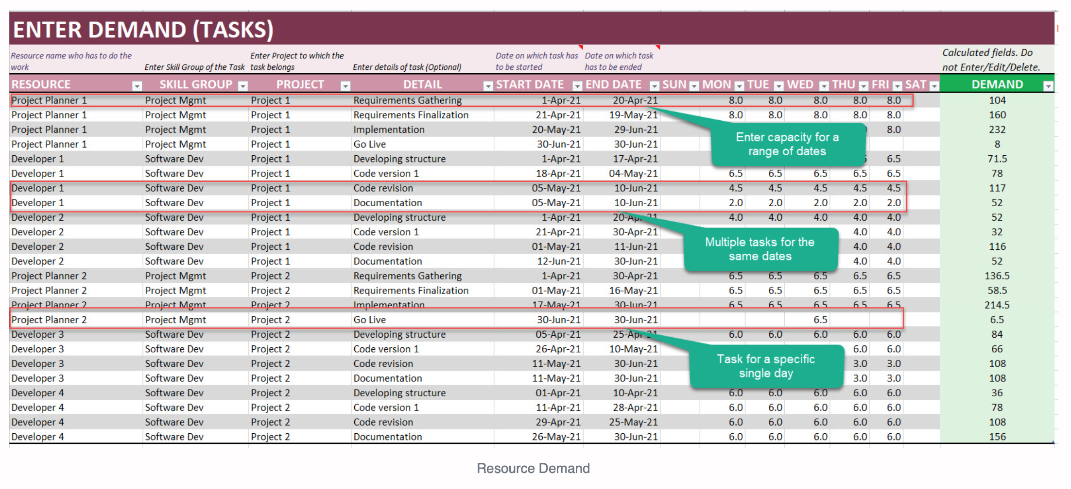The width and height of the screenshot is (1071, 489).
Task: Select the demand value '104'
Action: click(997, 100)
